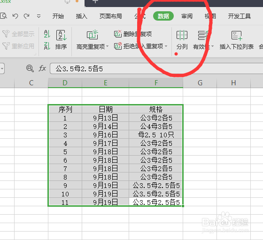Select the cell 公4母3各5

pyautogui.click(x=156, y=126)
